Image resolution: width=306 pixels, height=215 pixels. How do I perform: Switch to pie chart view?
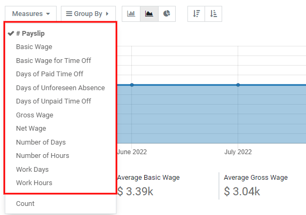(x=167, y=14)
